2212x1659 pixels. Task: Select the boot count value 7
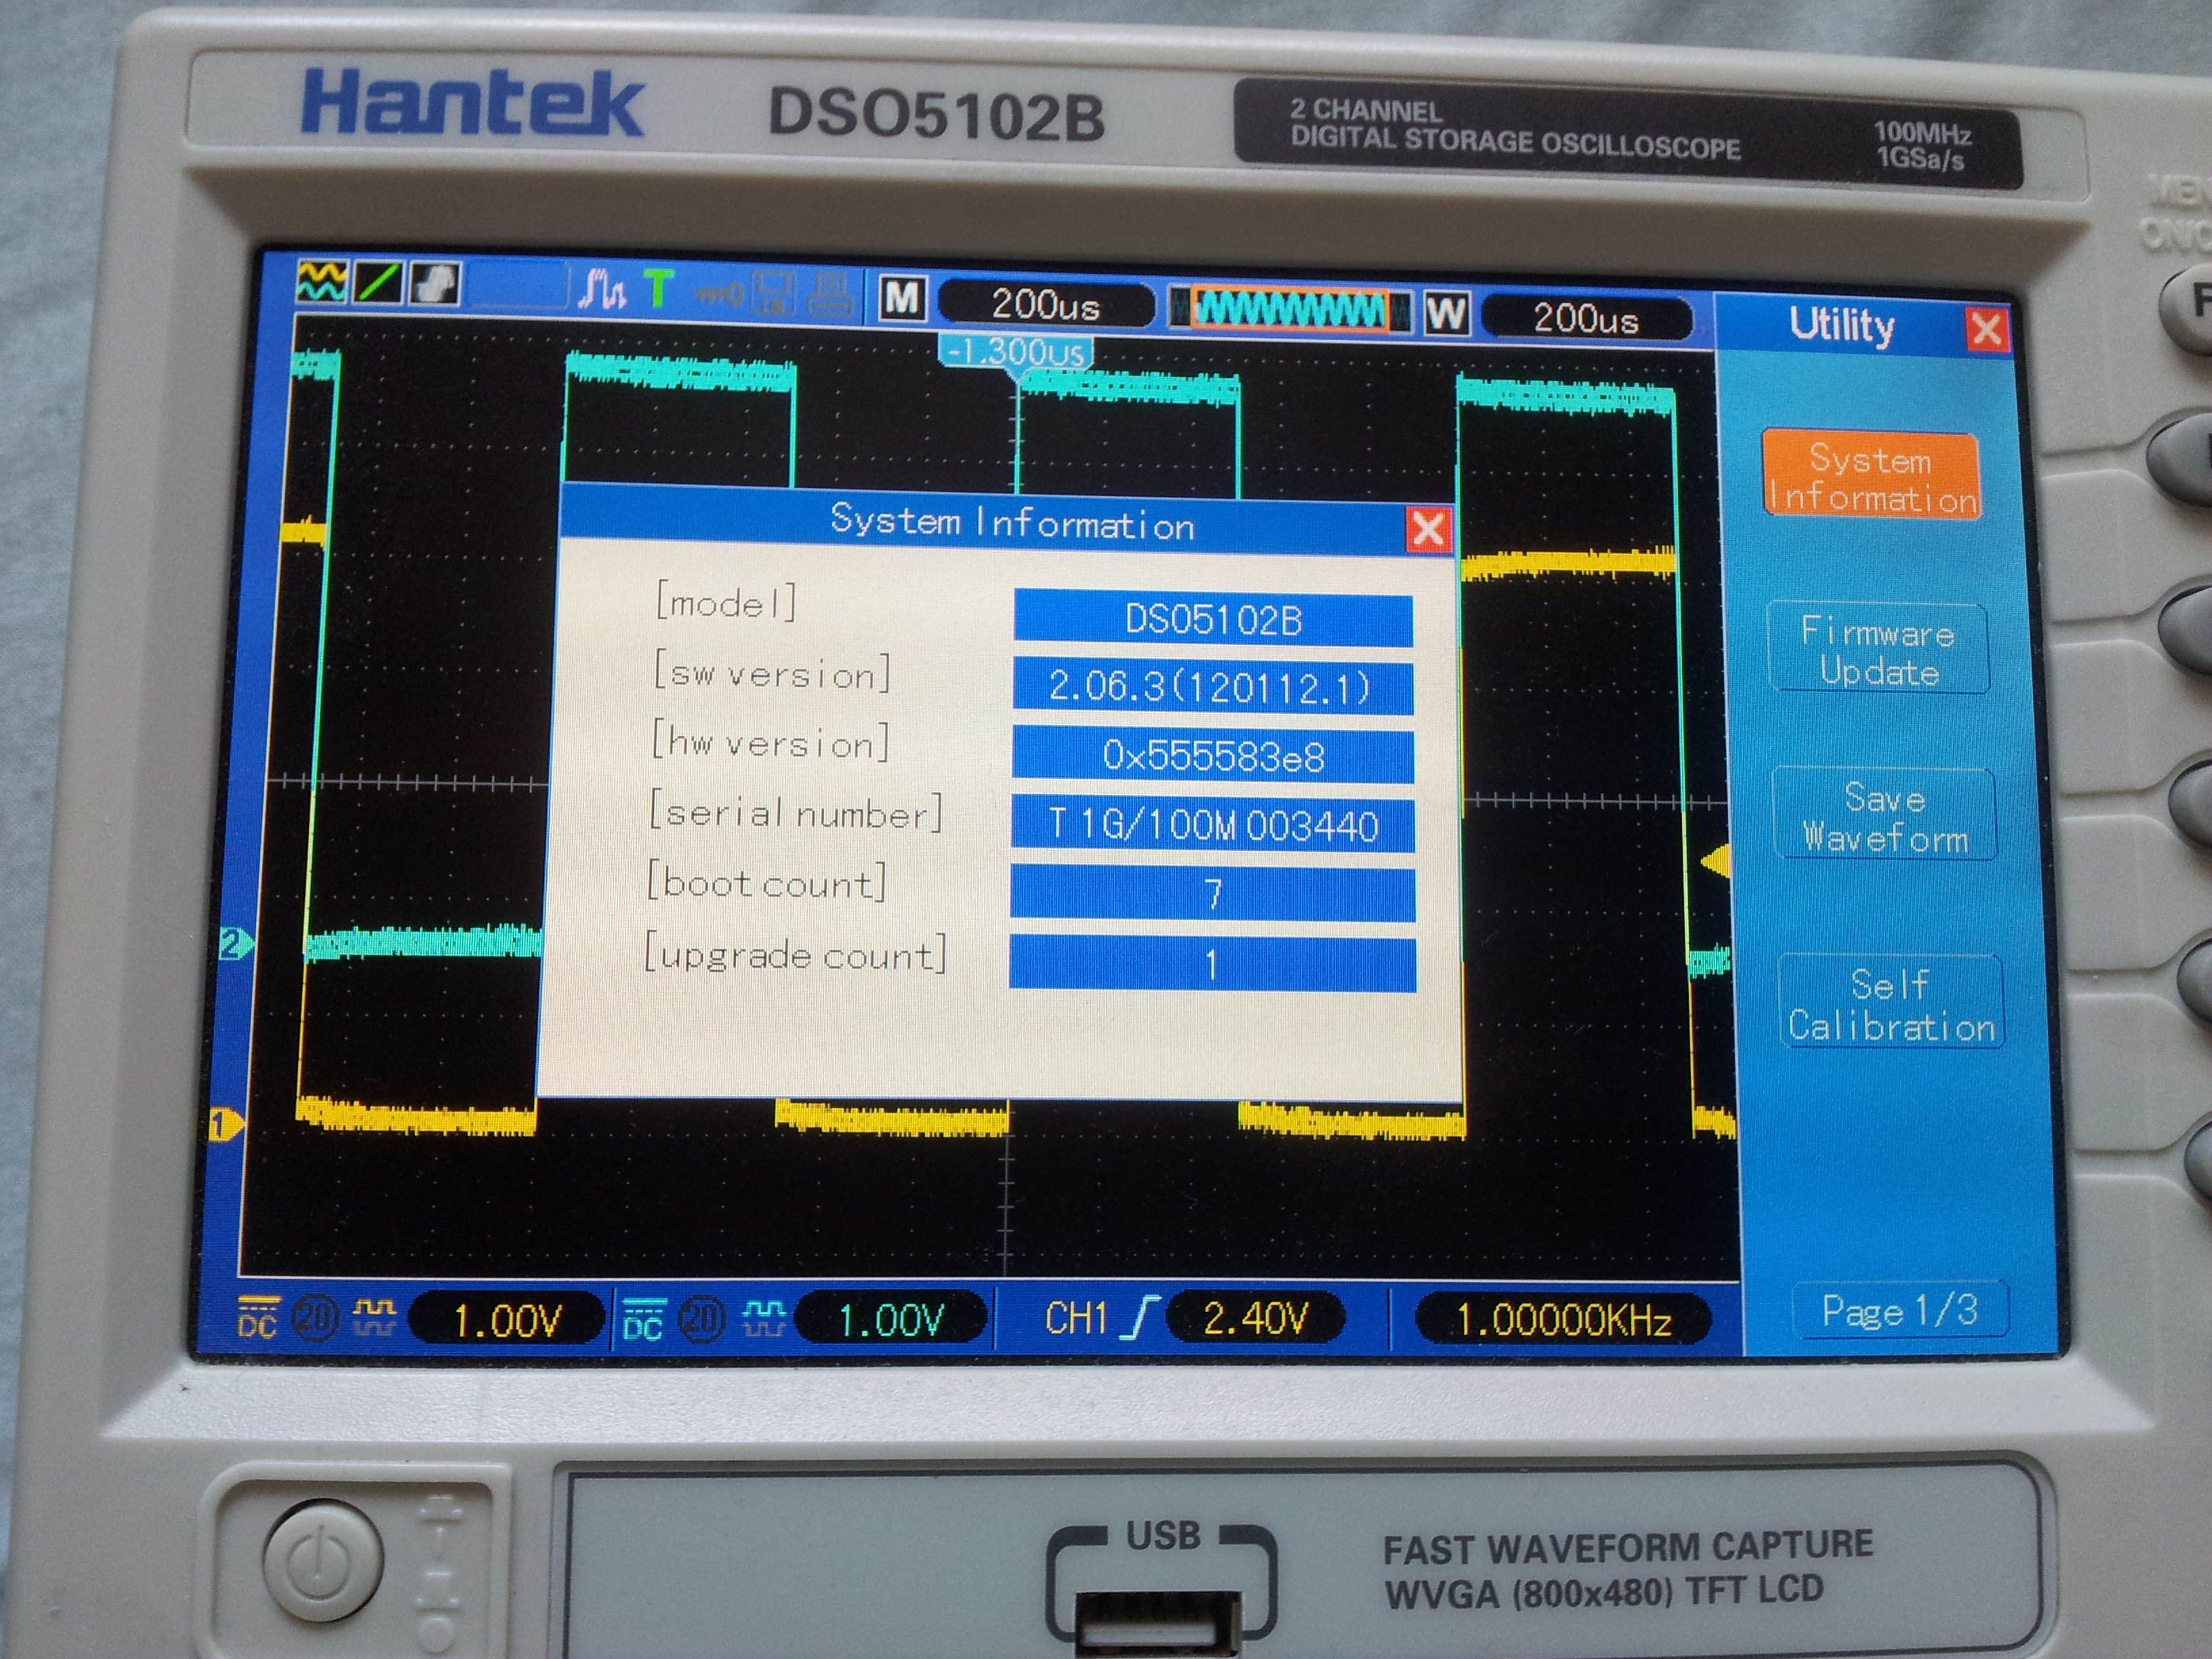pos(1213,893)
